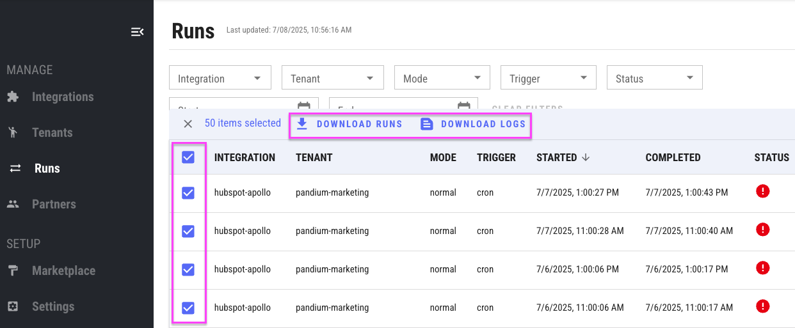Uncheck the 7/6/2025 11:00:06 AM run checkbox
The height and width of the screenshot is (328, 795).
[x=188, y=308]
